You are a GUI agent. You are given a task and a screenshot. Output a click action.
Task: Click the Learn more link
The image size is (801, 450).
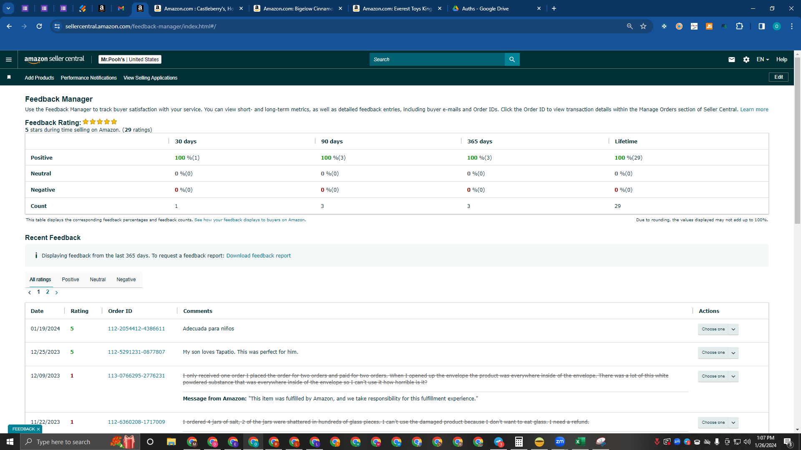point(754,110)
